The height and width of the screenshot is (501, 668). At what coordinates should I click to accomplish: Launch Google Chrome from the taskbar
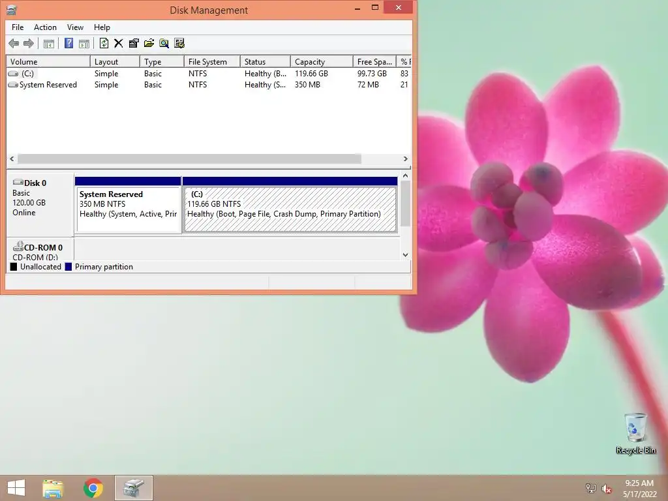point(93,488)
